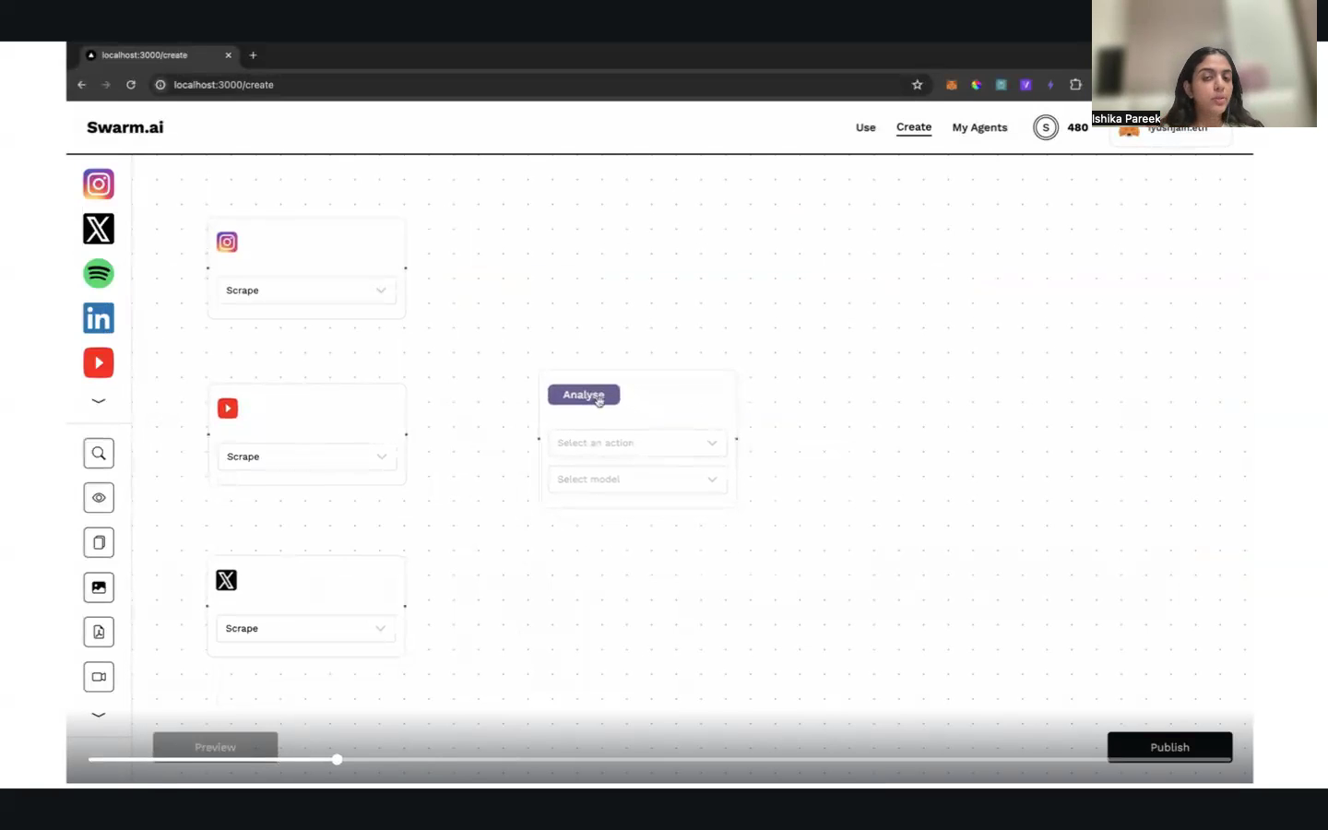
Task: Go to the Use tab
Action: (865, 127)
